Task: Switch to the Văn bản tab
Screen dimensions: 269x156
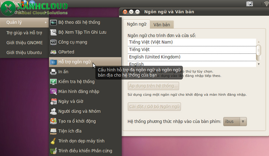Action: point(162,25)
